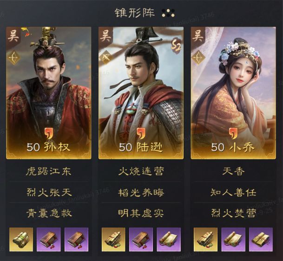Click the troop type icon on 陆逊's card

point(106,58)
